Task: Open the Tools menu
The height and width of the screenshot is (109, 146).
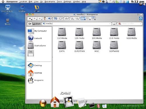Action: coord(59,1)
